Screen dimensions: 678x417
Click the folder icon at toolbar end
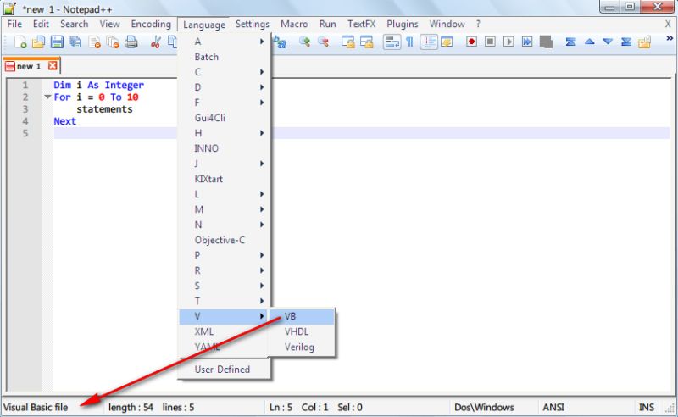tap(645, 42)
